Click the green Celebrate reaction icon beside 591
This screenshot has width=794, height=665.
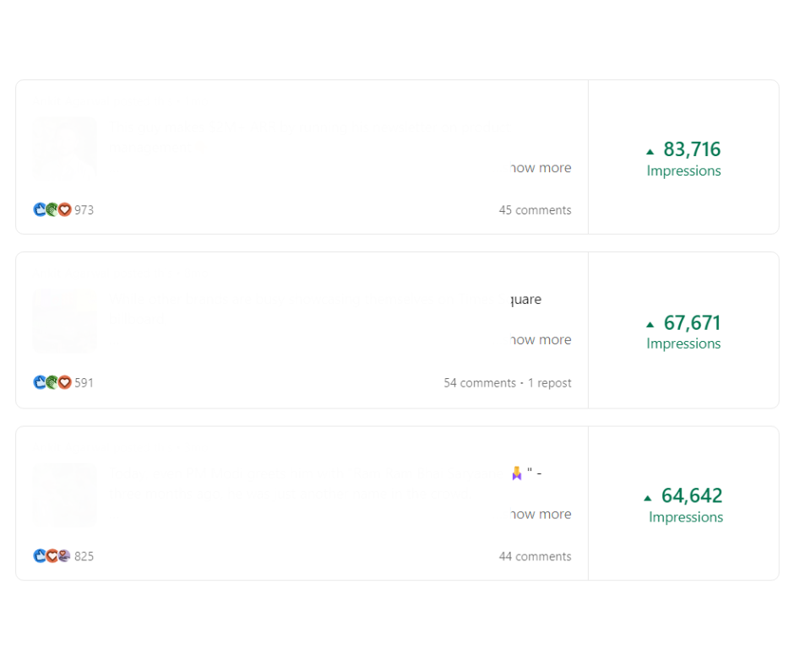pyautogui.click(x=52, y=382)
